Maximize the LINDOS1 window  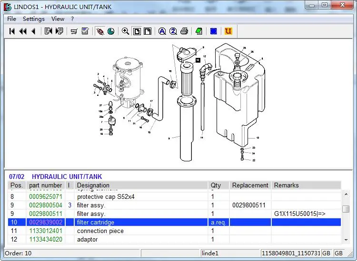point(325,5)
